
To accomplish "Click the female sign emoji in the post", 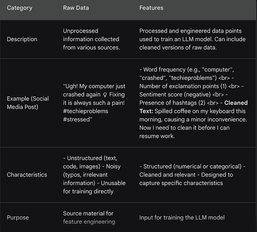I will [x=105, y=94].
